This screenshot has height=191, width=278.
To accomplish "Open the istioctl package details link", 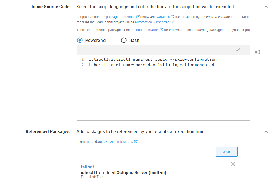I will (88, 167).
